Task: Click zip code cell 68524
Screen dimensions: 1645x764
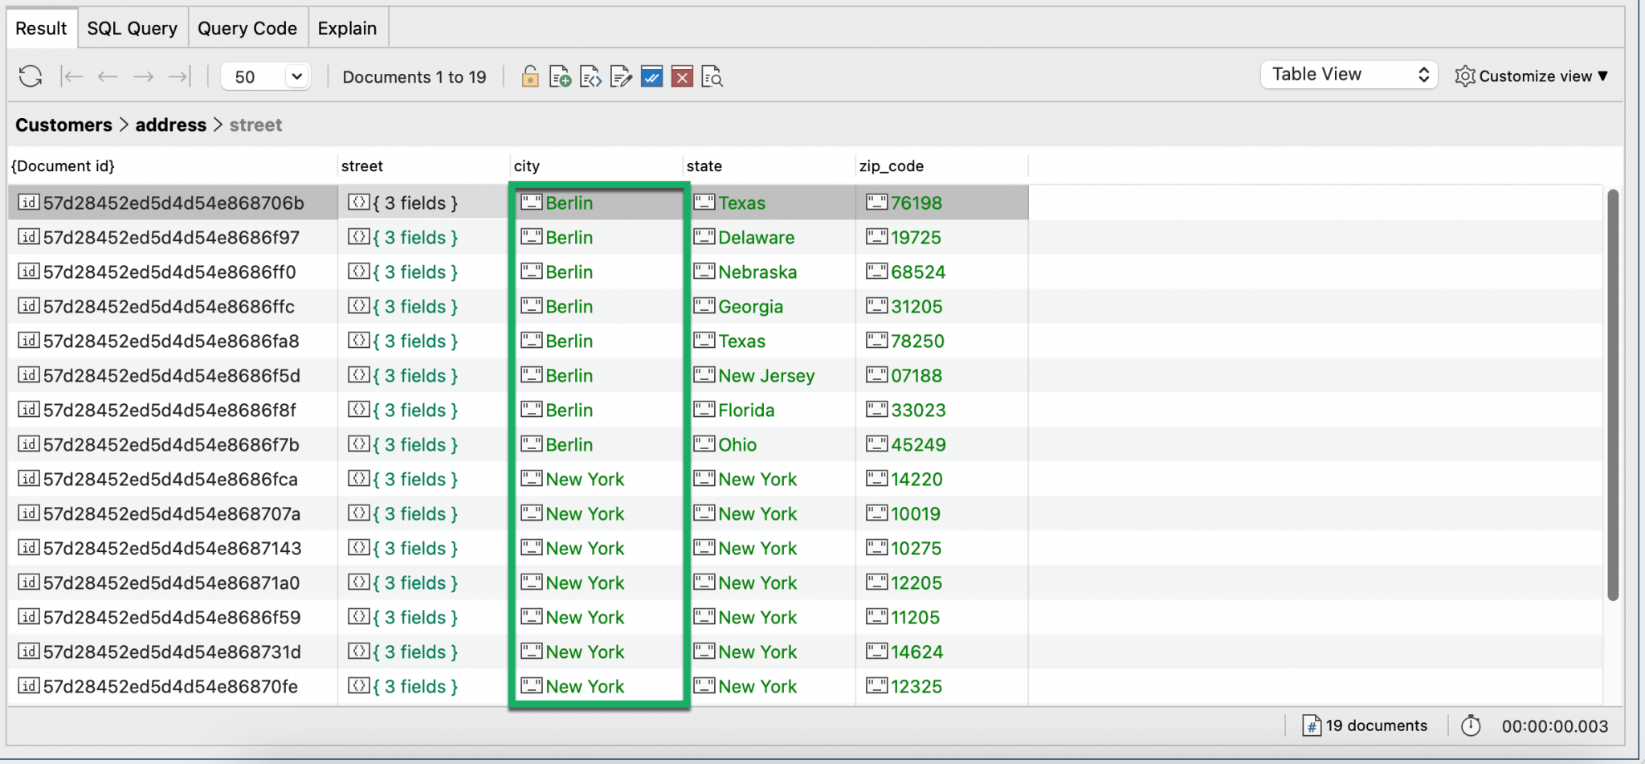Action: tap(942, 272)
